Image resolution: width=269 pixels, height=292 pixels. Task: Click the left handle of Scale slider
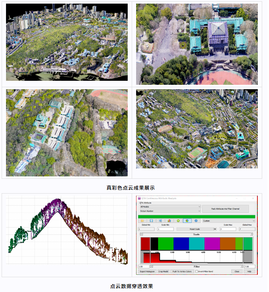click(141, 234)
